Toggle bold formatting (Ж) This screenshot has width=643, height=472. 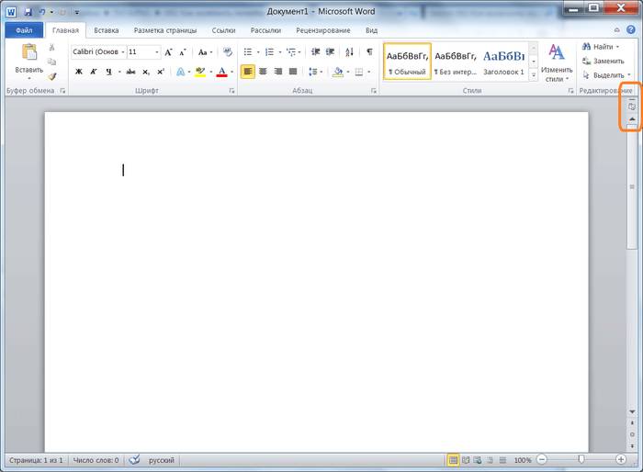point(78,72)
